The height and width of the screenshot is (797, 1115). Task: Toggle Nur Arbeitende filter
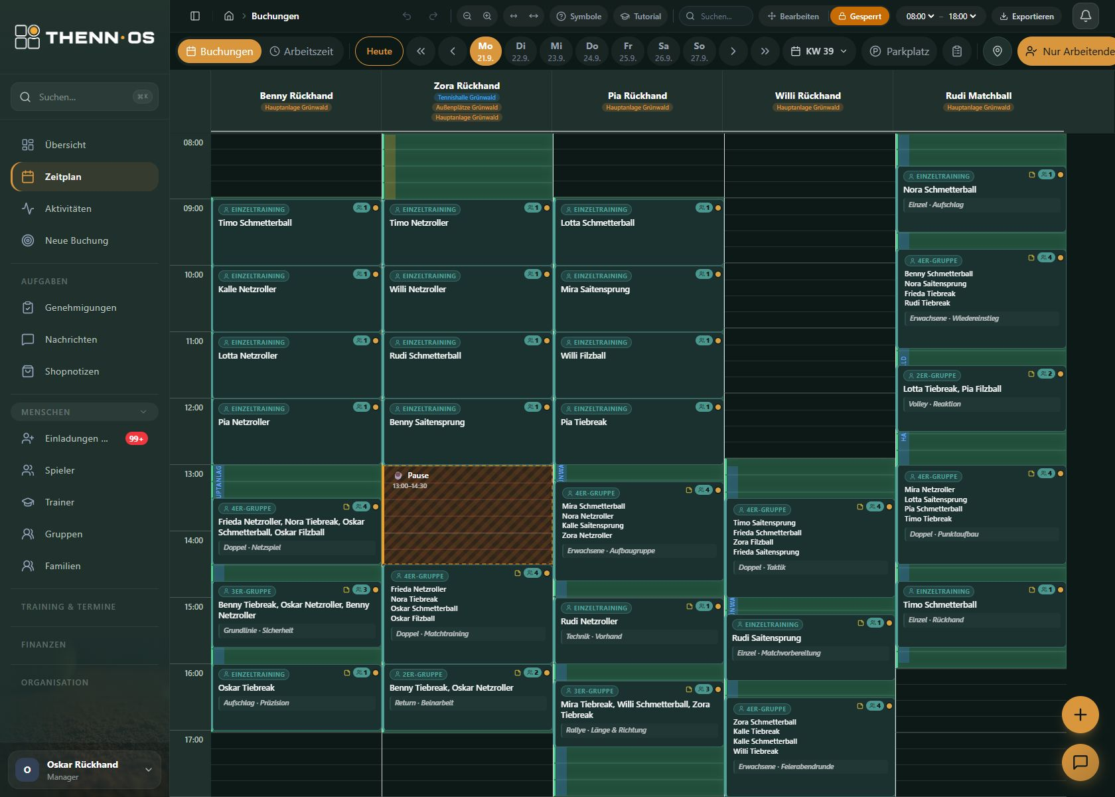point(1067,51)
